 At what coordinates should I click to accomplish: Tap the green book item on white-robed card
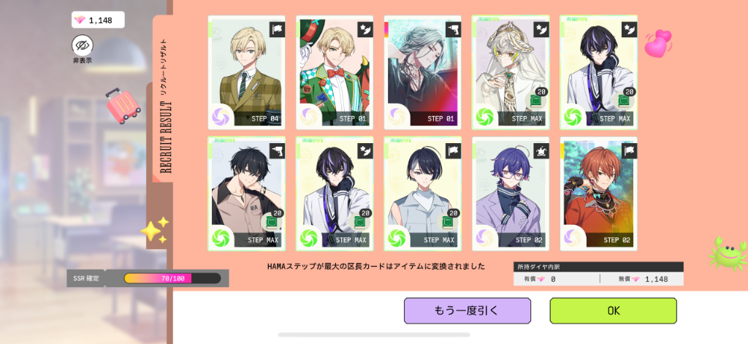click(533, 101)
